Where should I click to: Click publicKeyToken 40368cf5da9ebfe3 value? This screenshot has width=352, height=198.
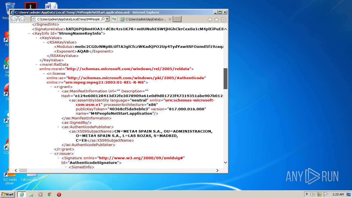pyautogui.click(x=129, y=109)
